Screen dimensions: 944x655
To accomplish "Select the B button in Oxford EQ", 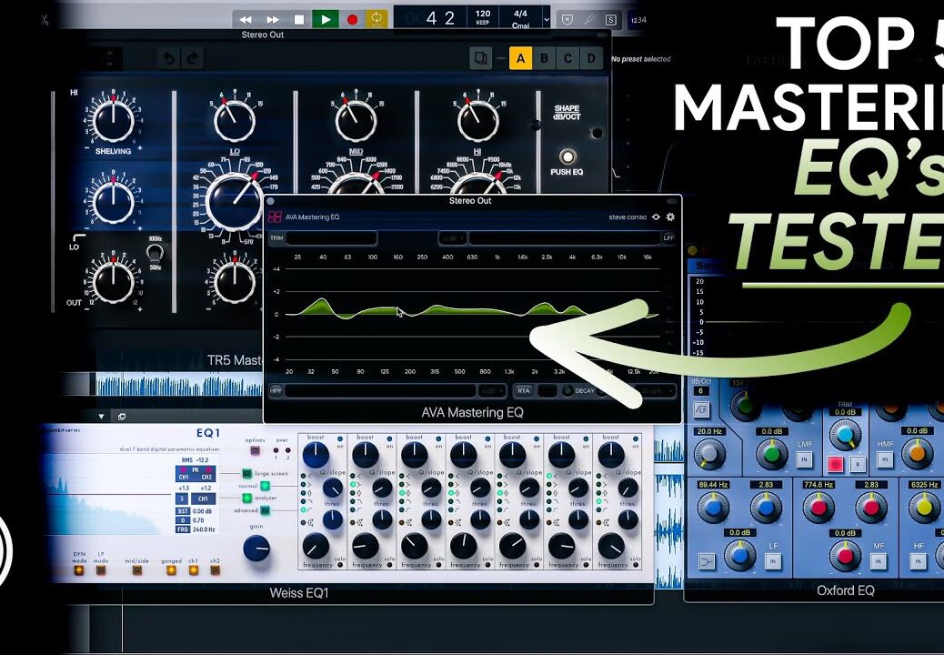I will click(x=858, y=464).
